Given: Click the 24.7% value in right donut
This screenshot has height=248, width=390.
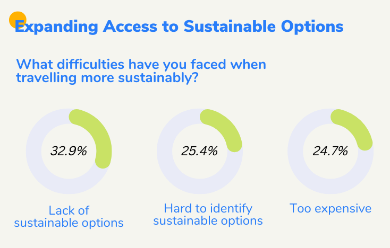Looking at the screenshot, I should 330,151.
